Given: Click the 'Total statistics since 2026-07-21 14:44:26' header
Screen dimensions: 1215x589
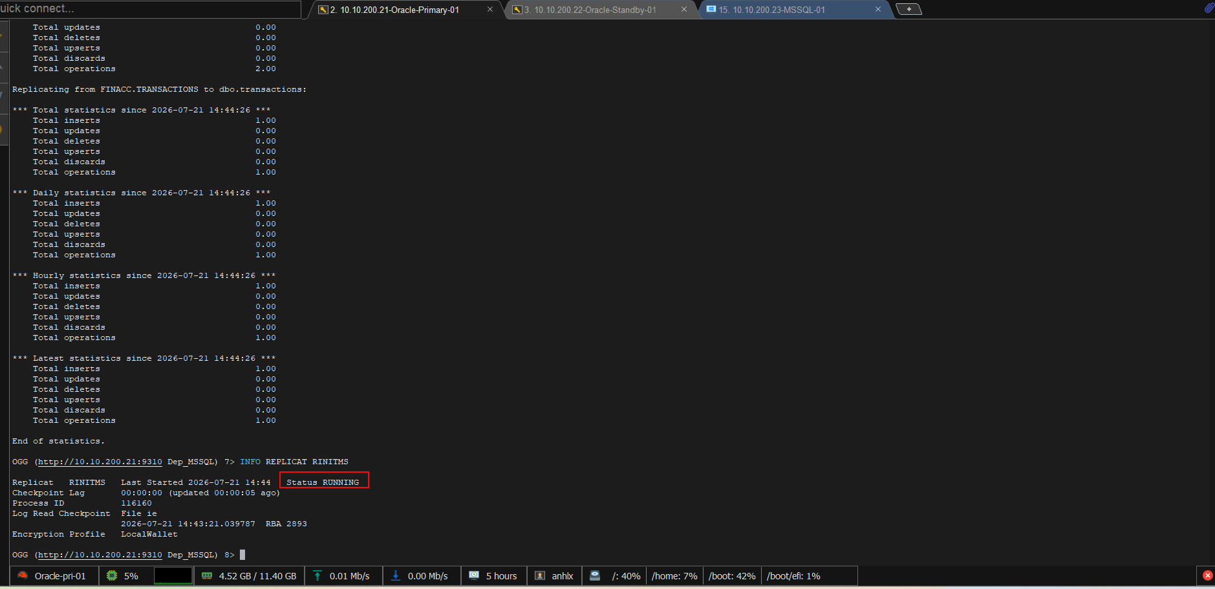Looking at the screenshot, I should [142, 110].
